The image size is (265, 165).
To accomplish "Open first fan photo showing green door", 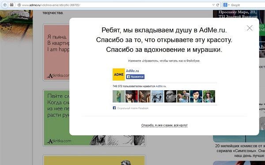I will pos(119,96).
